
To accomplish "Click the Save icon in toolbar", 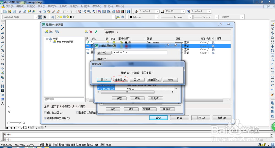I will (14, 11).
